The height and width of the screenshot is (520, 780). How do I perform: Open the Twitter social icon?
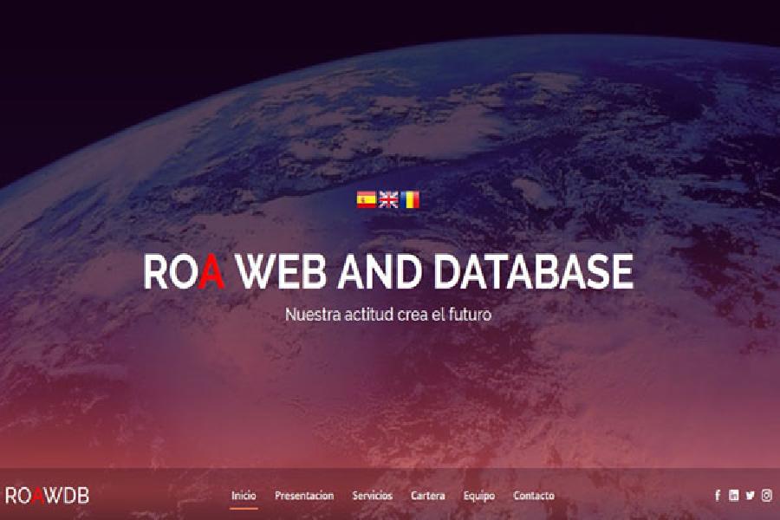coord(751,495)
